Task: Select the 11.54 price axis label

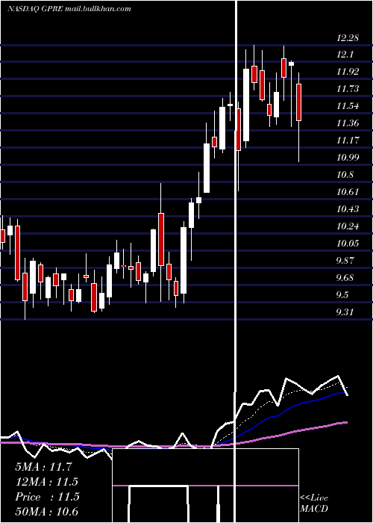Action: (x=348, y=106)
